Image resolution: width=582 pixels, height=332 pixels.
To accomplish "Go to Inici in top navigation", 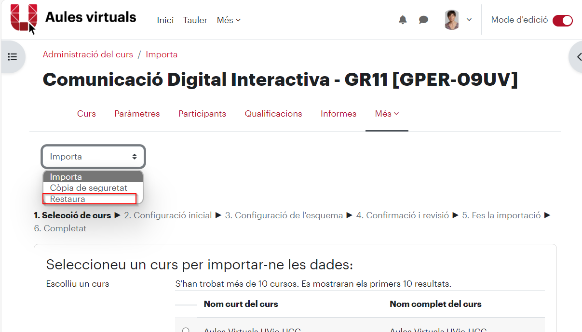I will click(x=165, y=20).
